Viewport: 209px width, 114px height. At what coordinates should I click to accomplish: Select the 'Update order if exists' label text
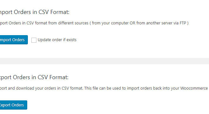[57, 40]
